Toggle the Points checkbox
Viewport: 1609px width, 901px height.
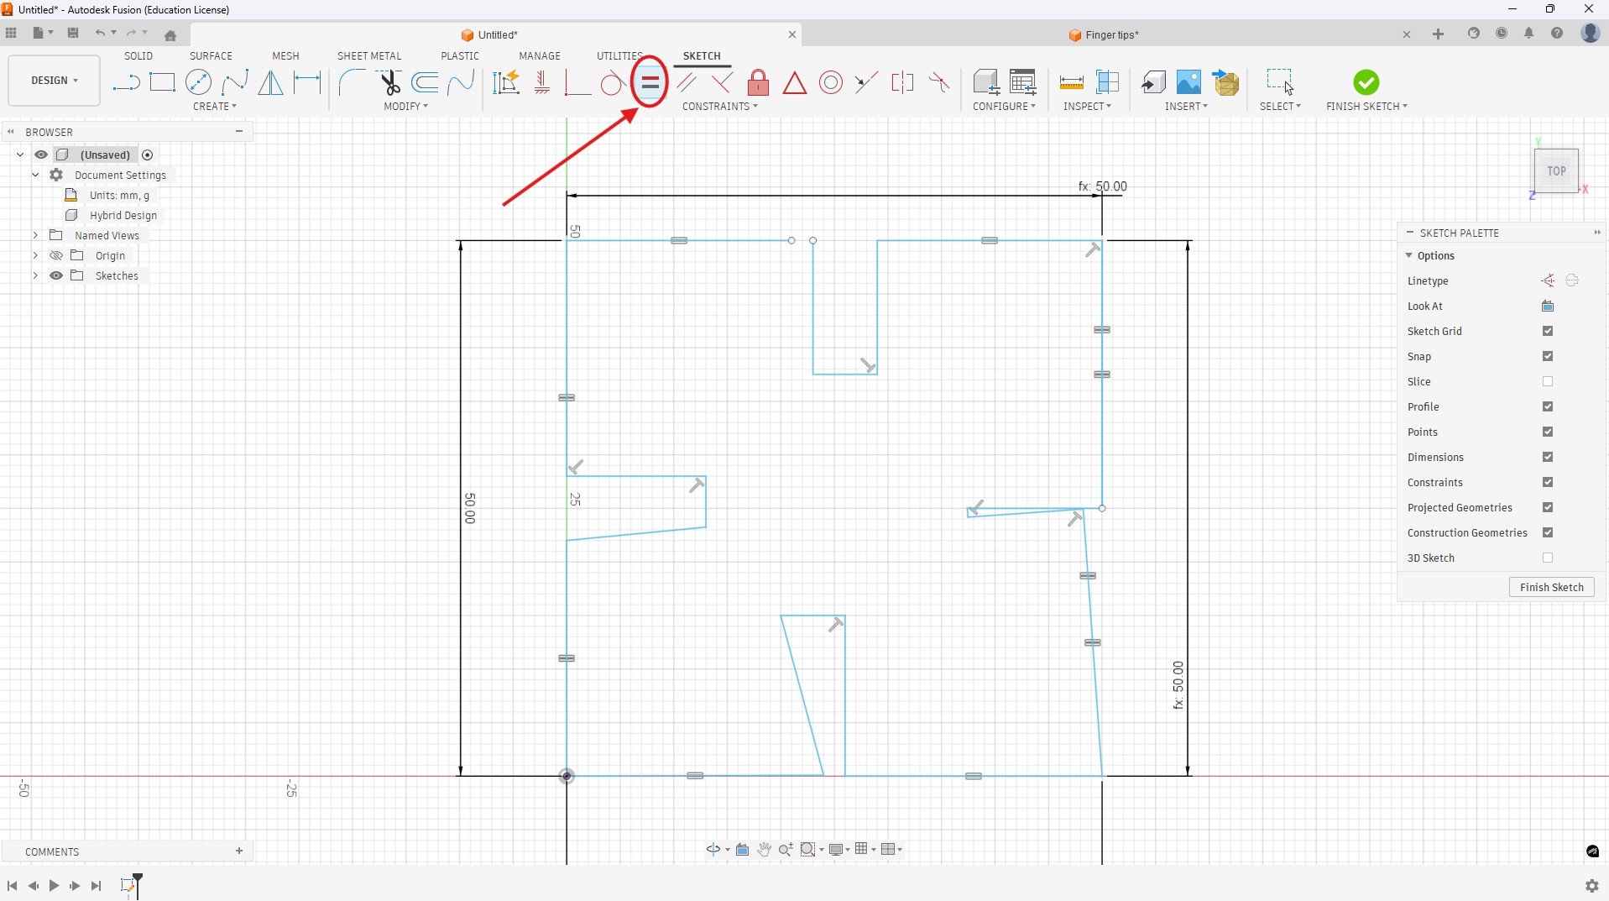1548,432
